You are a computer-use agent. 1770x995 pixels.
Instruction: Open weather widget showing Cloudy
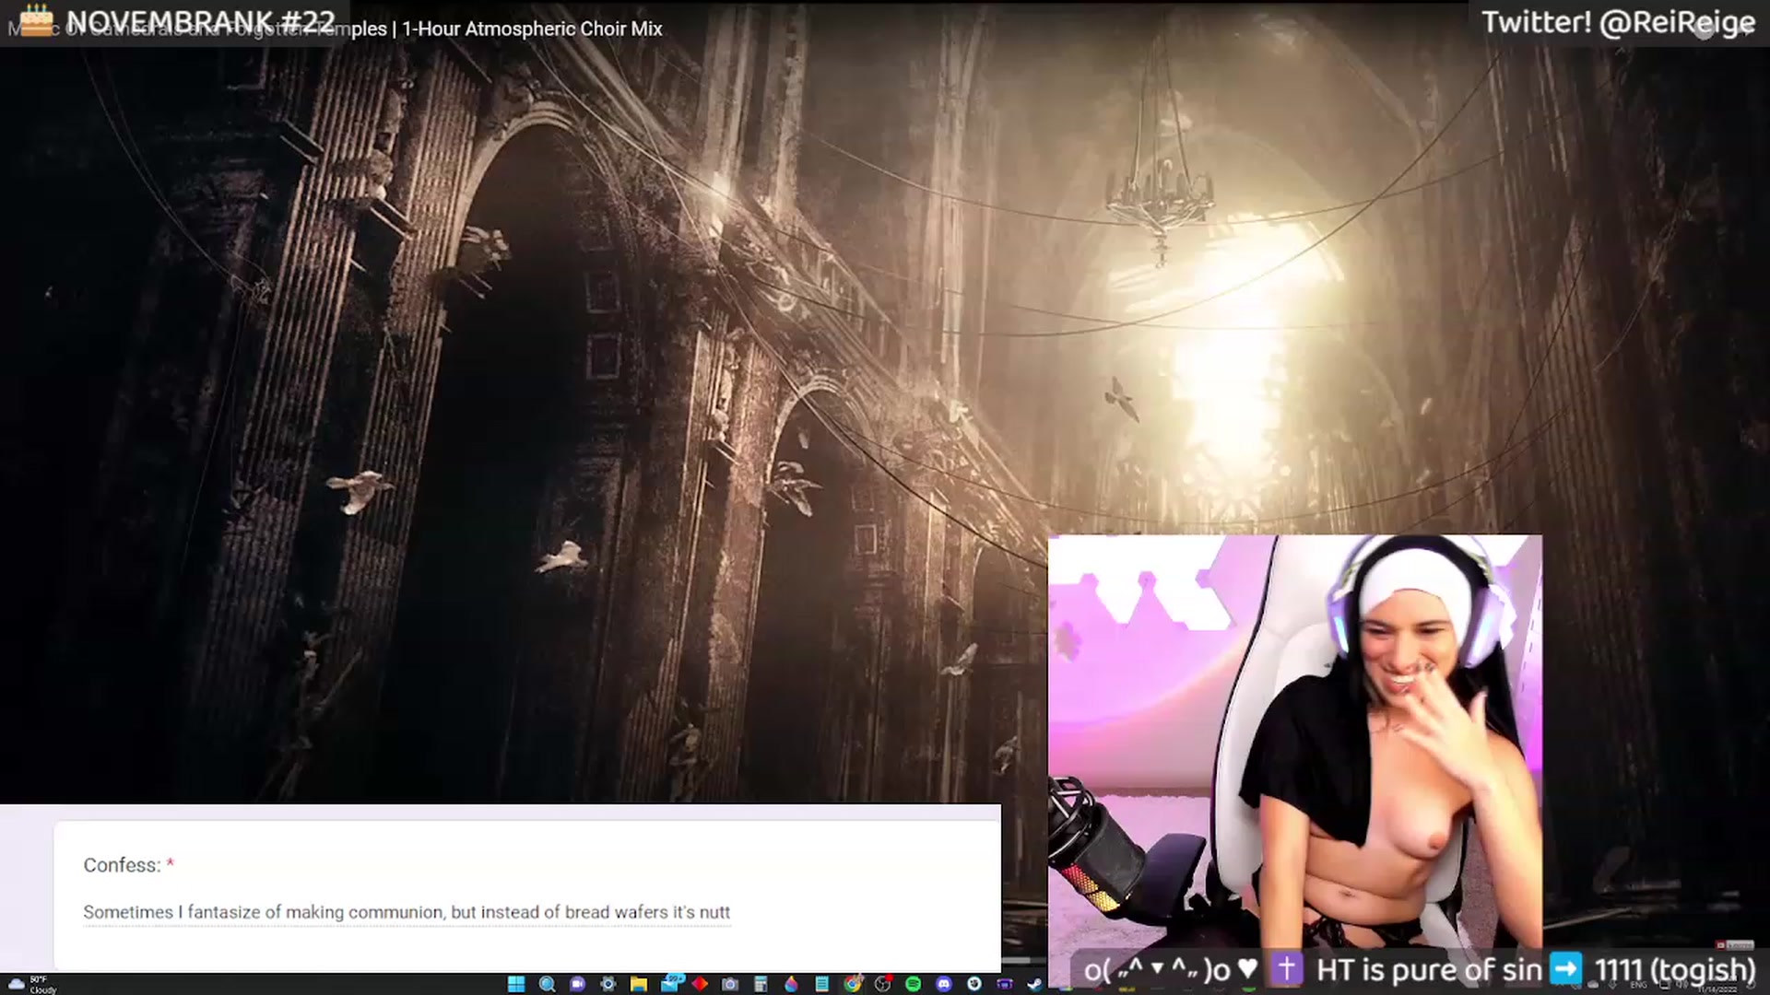point(30,984)
